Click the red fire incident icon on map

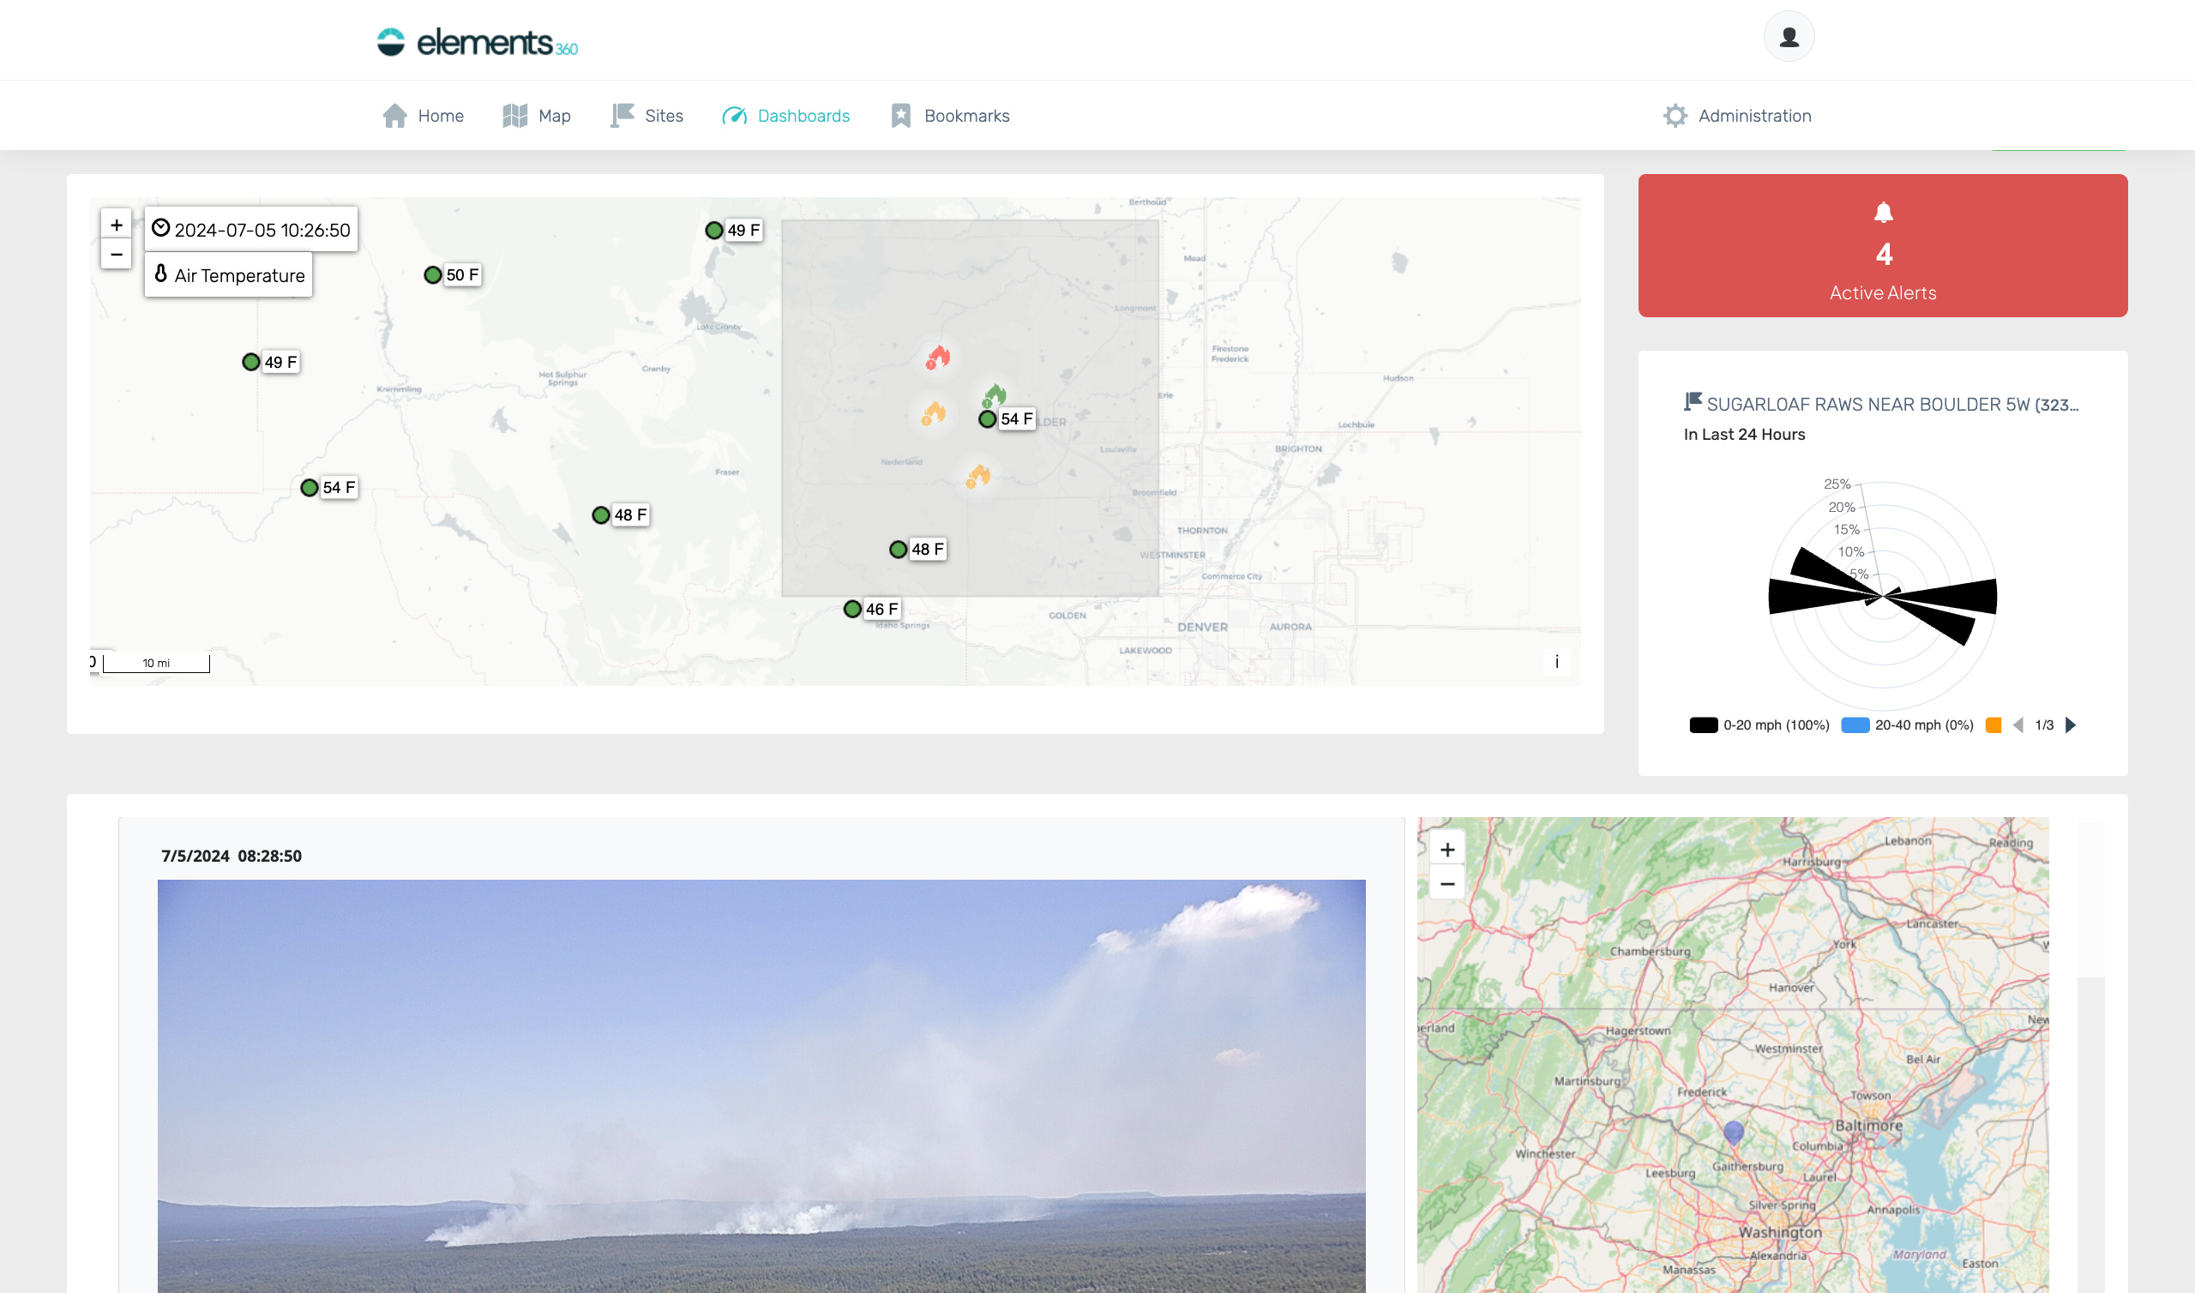click(x=937, y=358)
